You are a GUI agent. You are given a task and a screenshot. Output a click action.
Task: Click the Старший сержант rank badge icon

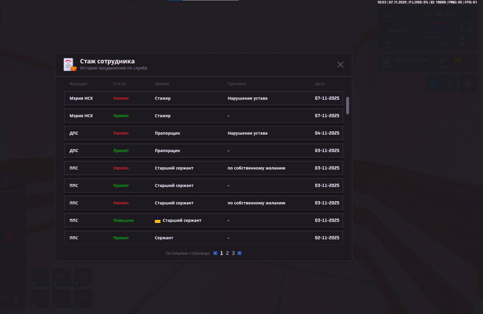(x=157, y=220)
